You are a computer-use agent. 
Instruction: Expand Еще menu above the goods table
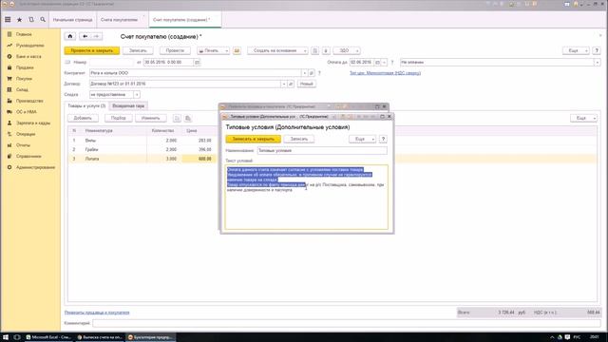point(583,118)
